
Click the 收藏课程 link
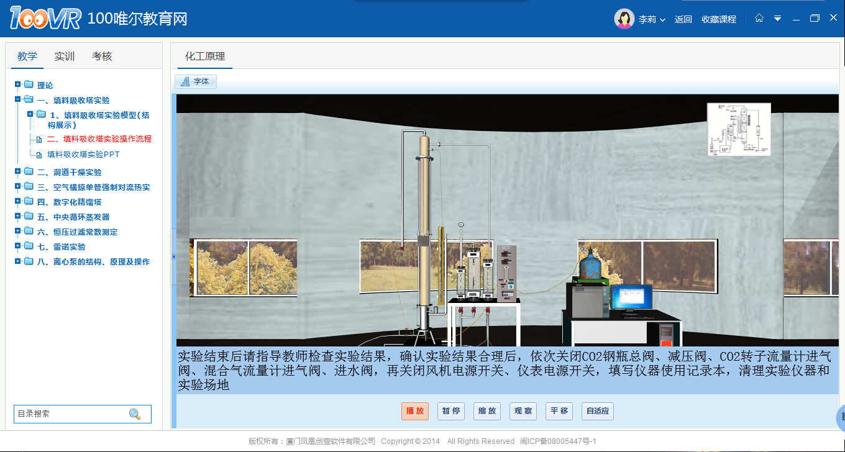pyautogui.click(x=719, y=19)
